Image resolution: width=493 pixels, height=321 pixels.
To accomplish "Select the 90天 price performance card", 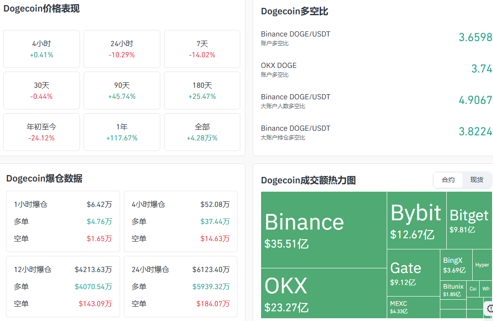I will coord(122,91).
